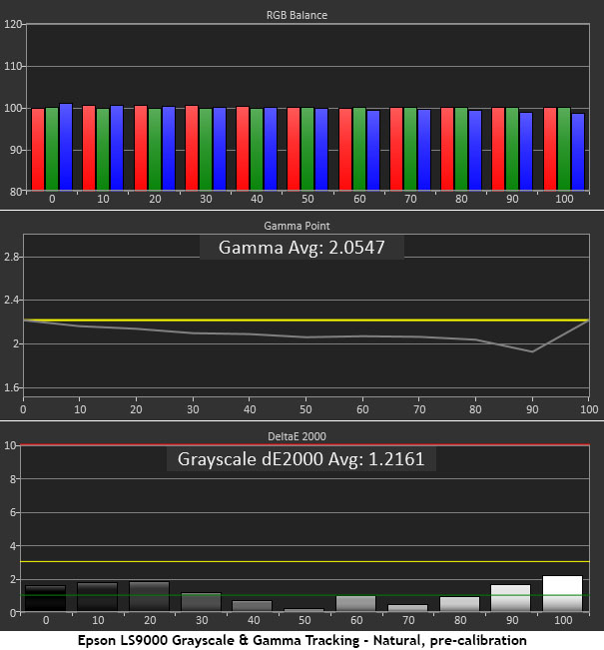Click the 2.8 y-axis label in Gamma chart
The image size is (604, 650).
click(x=11, y=258)
